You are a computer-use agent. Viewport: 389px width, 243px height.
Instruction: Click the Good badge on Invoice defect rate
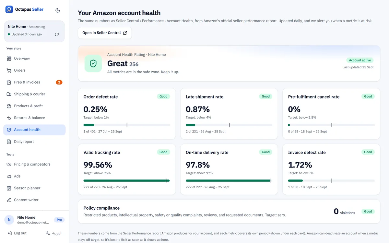pyautogui.click(x=368, y=152)
